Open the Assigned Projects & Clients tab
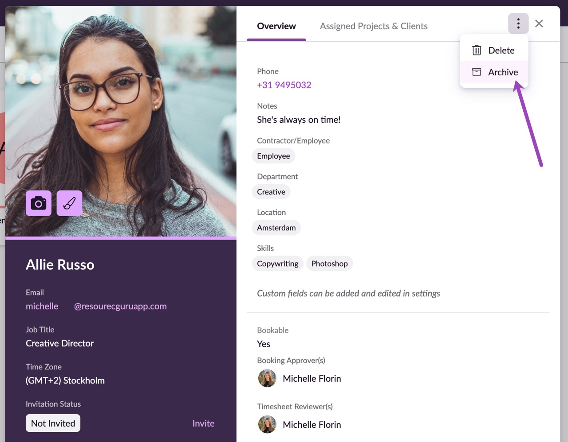This screenshot has height=442, width=568. coord(374,26)
